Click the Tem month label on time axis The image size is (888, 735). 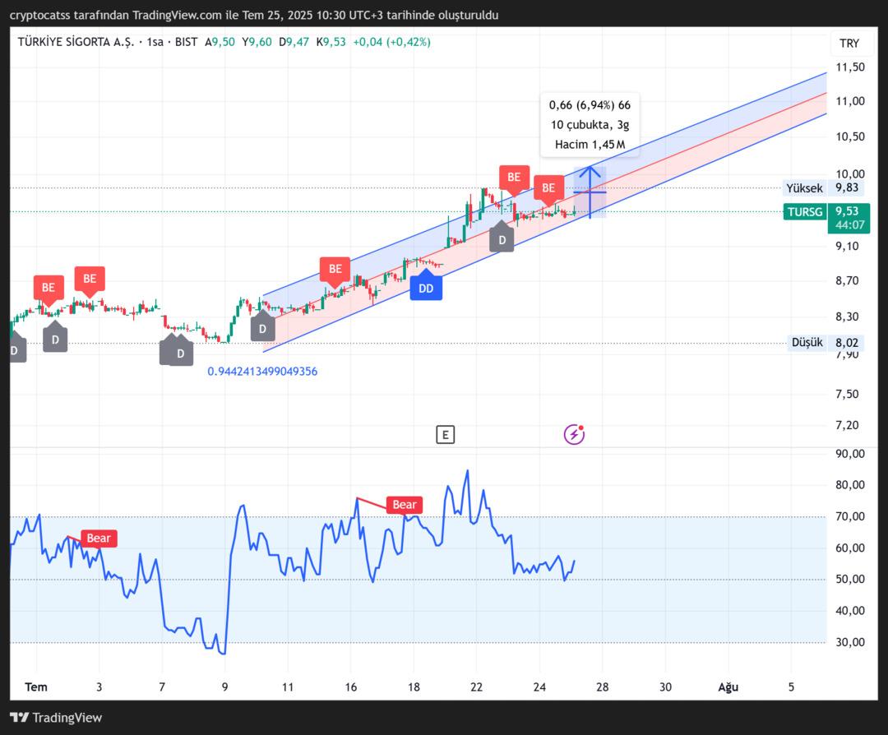tap(36, 686)
